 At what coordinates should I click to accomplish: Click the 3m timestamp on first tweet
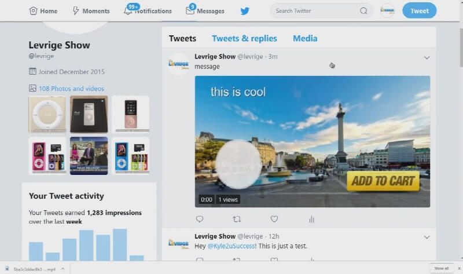(273, 56)
